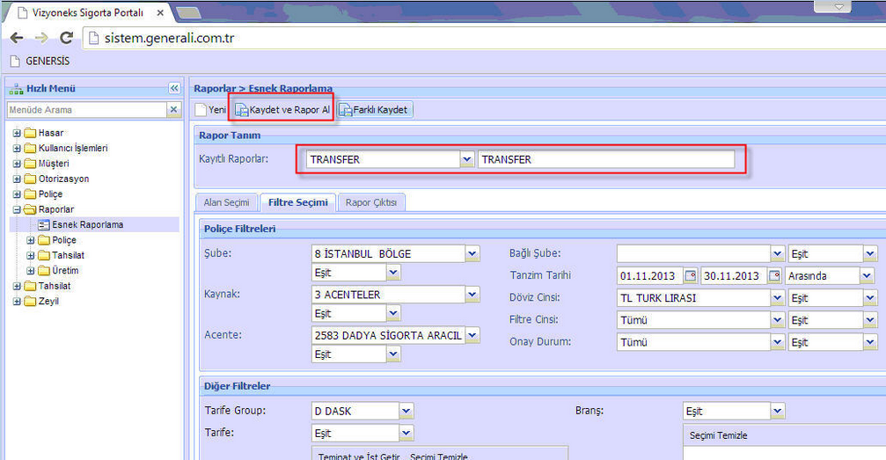Switch to the Alan Seçimi tab
886x460 pixels.
[226, 202]
